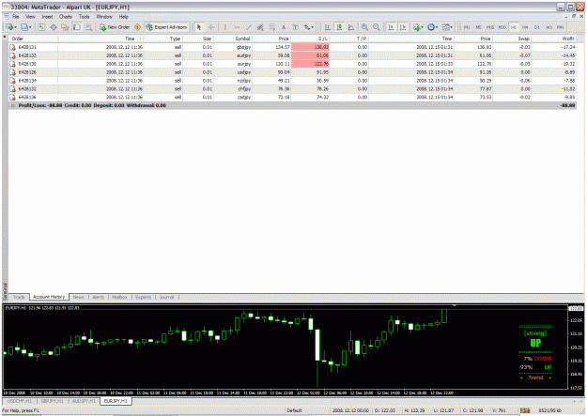Toggle the Navigator favorites icon
This screenshot has width=587, height=416.
click(x=65, y=27)
